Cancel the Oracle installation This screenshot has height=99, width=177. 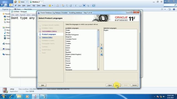[x=134, y=85]
